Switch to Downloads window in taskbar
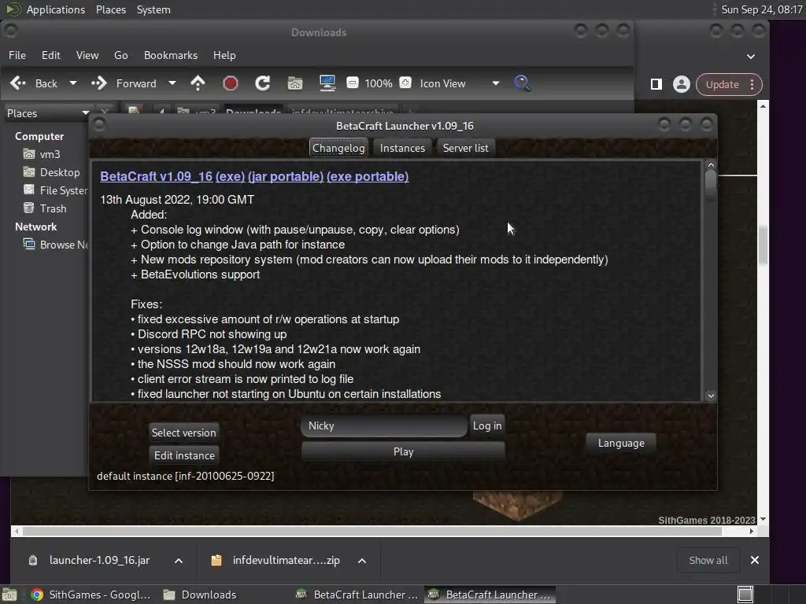The width and height of the screenshot is (806, 604). [x=200, y=595]
